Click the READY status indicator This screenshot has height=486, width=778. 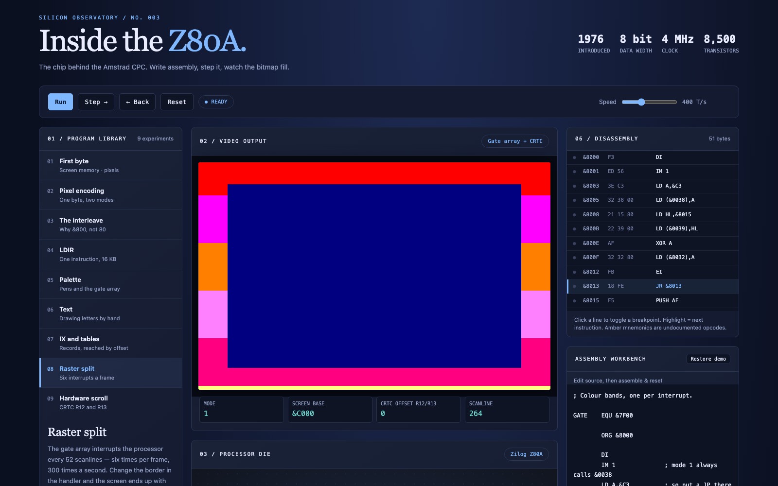(x=216, y=102)
